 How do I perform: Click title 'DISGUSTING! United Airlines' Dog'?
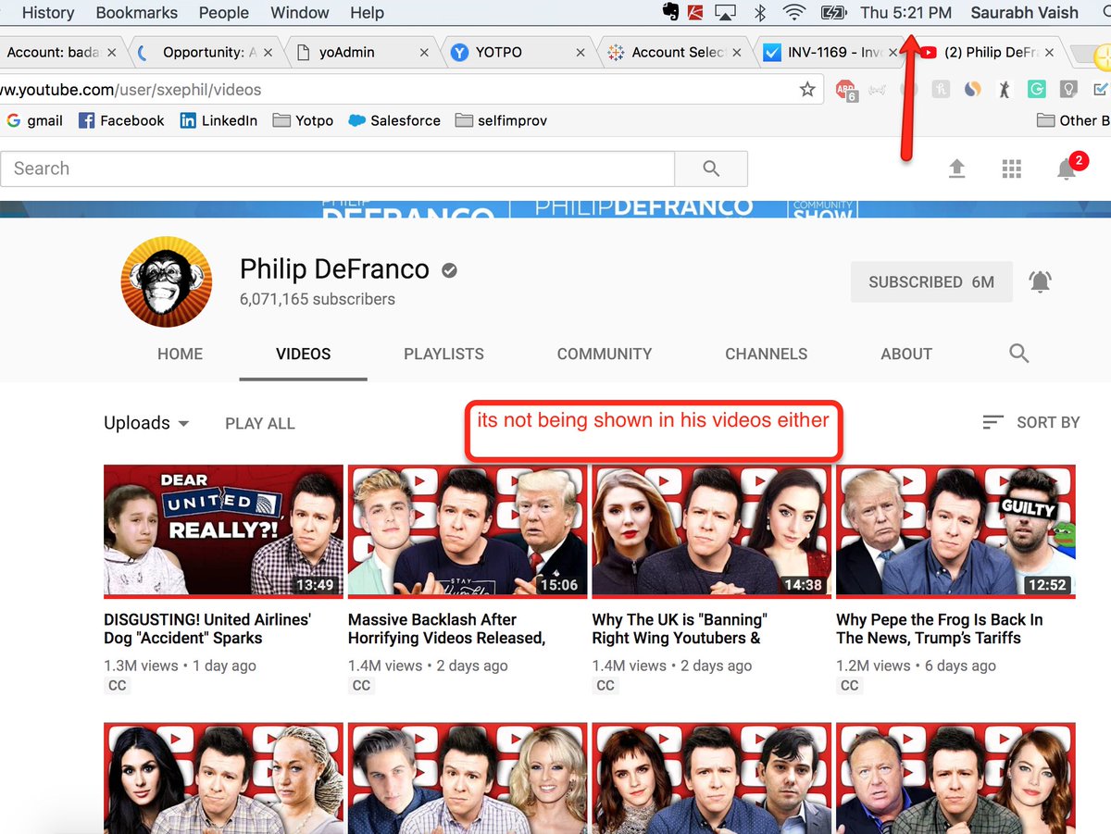point(207,629)
